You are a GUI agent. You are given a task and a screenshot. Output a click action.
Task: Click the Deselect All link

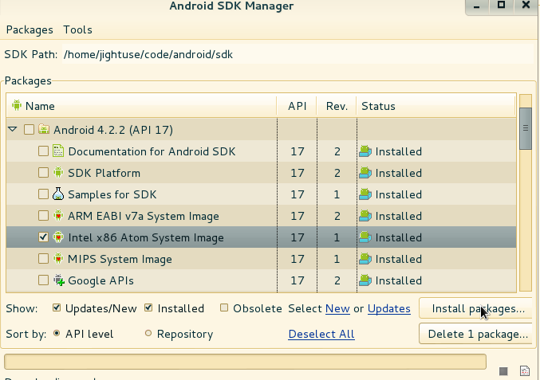[x=321, y=334]
